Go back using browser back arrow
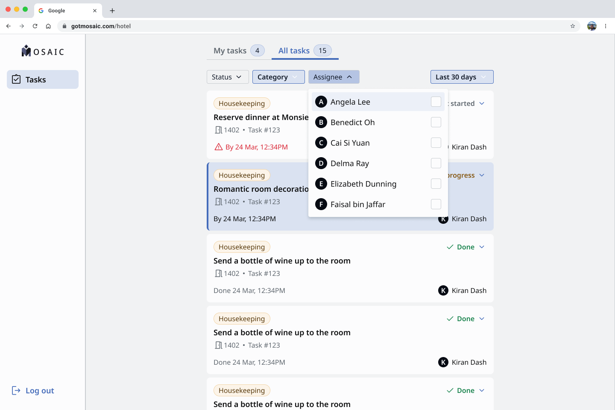 point(9,26)
